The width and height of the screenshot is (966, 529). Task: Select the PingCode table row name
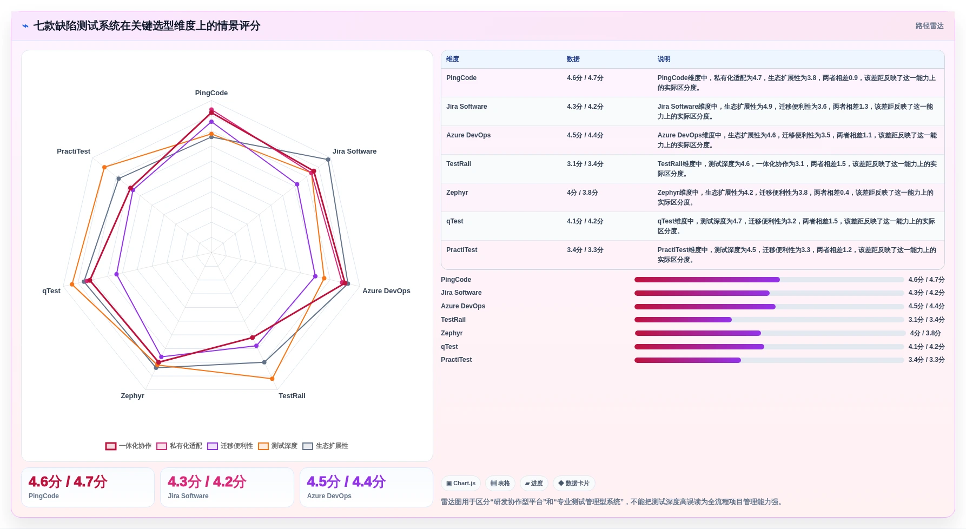[x=461, y=78]
